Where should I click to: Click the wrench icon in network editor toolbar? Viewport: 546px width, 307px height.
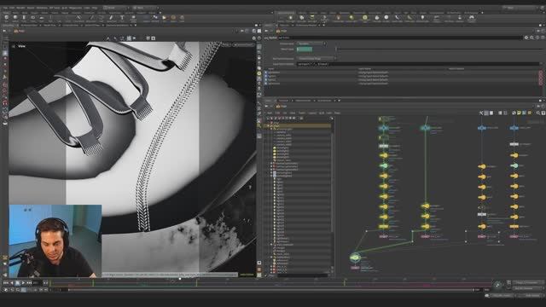tap(481, 113)
